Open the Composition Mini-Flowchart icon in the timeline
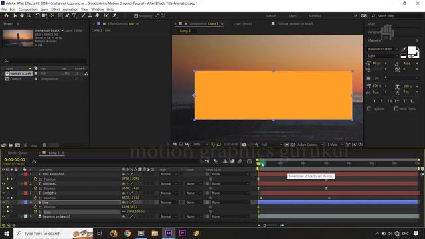 coord(207,161)
